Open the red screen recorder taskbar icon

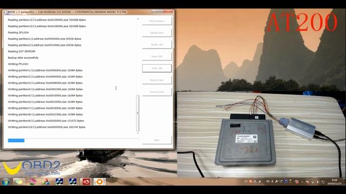pyautogui.click(x=86, y=182)
